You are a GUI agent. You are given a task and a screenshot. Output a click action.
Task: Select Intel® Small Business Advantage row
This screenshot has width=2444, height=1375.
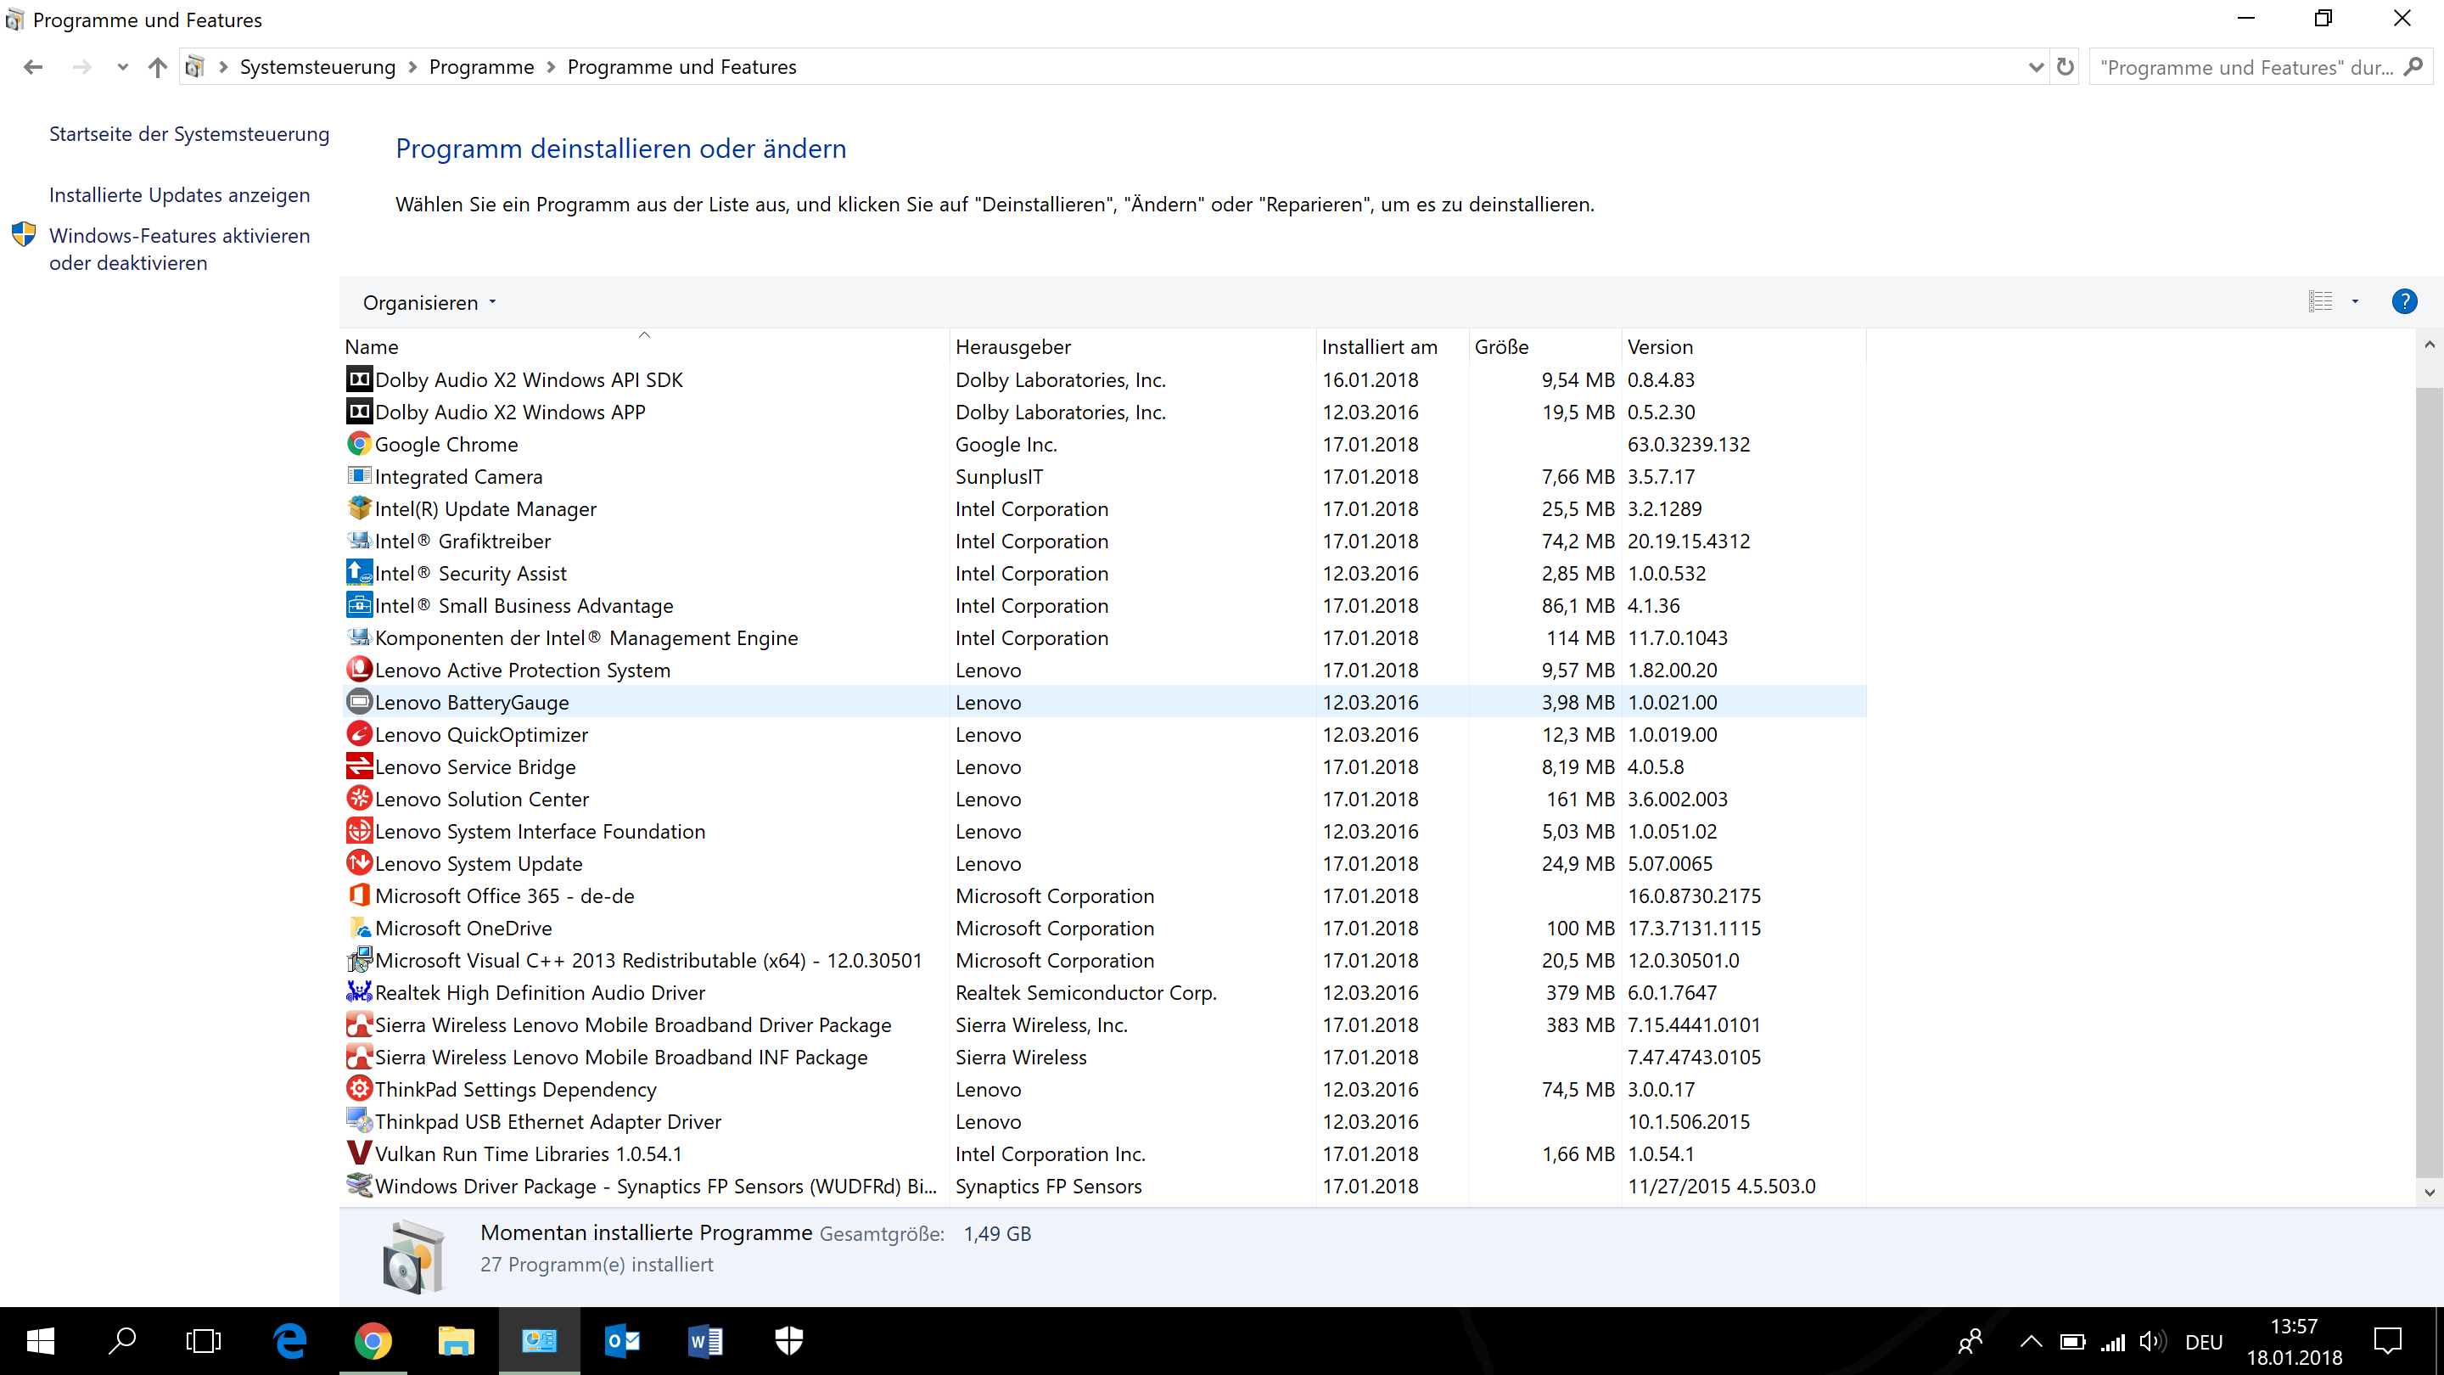point(1102,605)
